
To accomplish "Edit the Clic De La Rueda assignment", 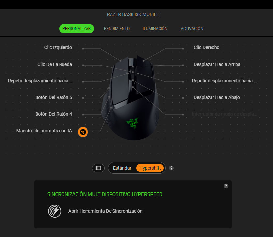I will point(55,64).
